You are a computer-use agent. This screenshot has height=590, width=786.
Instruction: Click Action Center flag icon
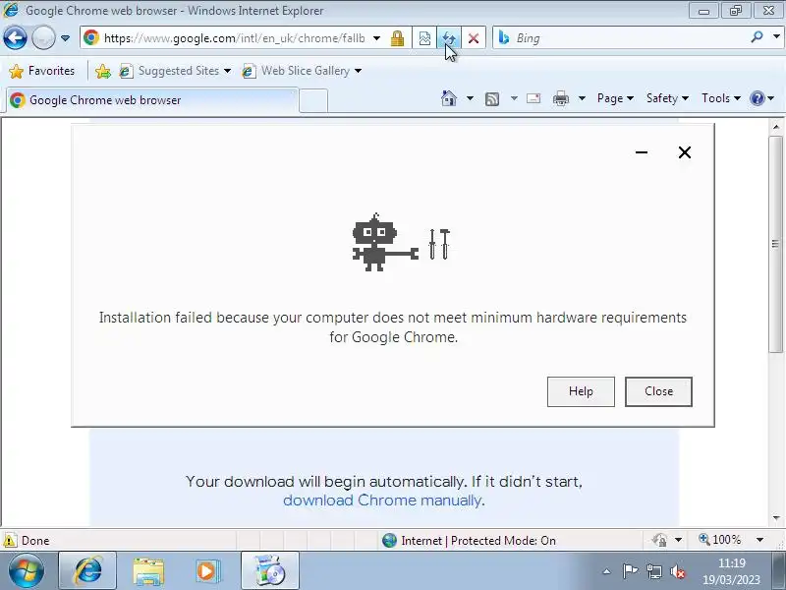[630, 571]
